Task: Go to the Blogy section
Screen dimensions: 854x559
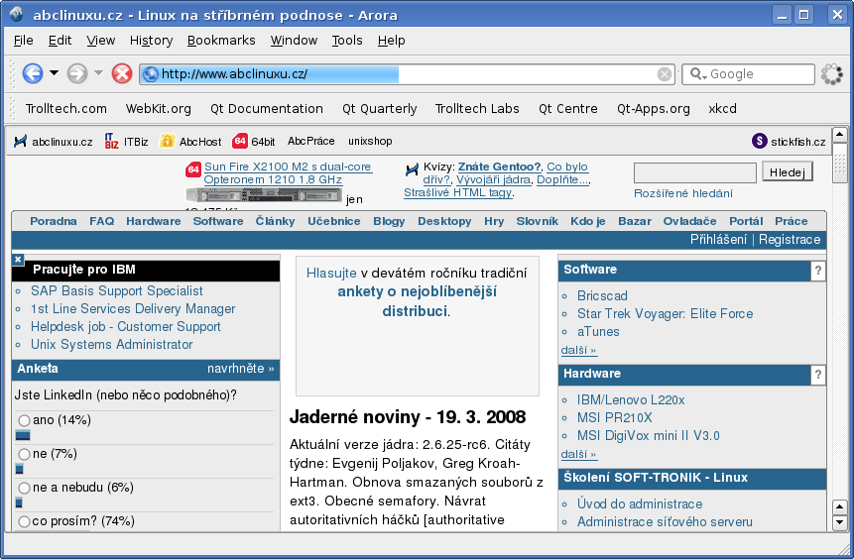Action: pos(389,221)
